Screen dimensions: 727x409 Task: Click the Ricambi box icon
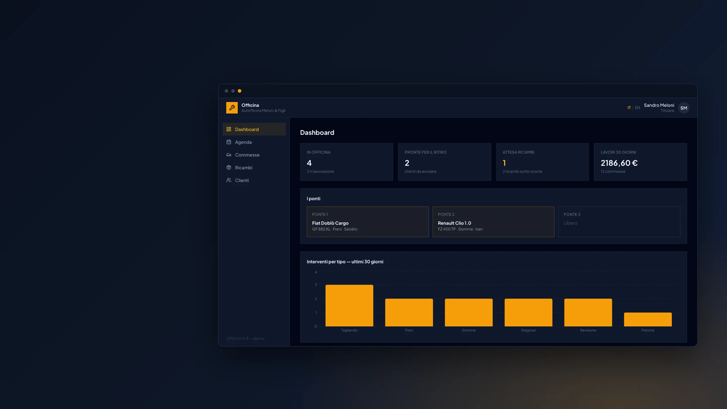(x=229, y=167)
